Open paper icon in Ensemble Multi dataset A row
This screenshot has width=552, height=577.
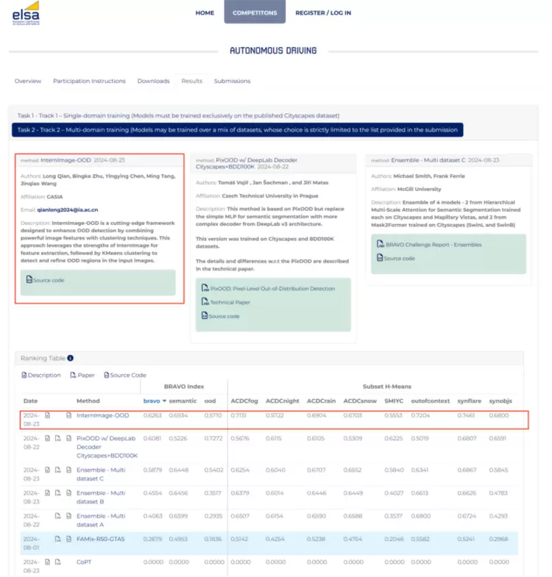(x=57, y=517)
